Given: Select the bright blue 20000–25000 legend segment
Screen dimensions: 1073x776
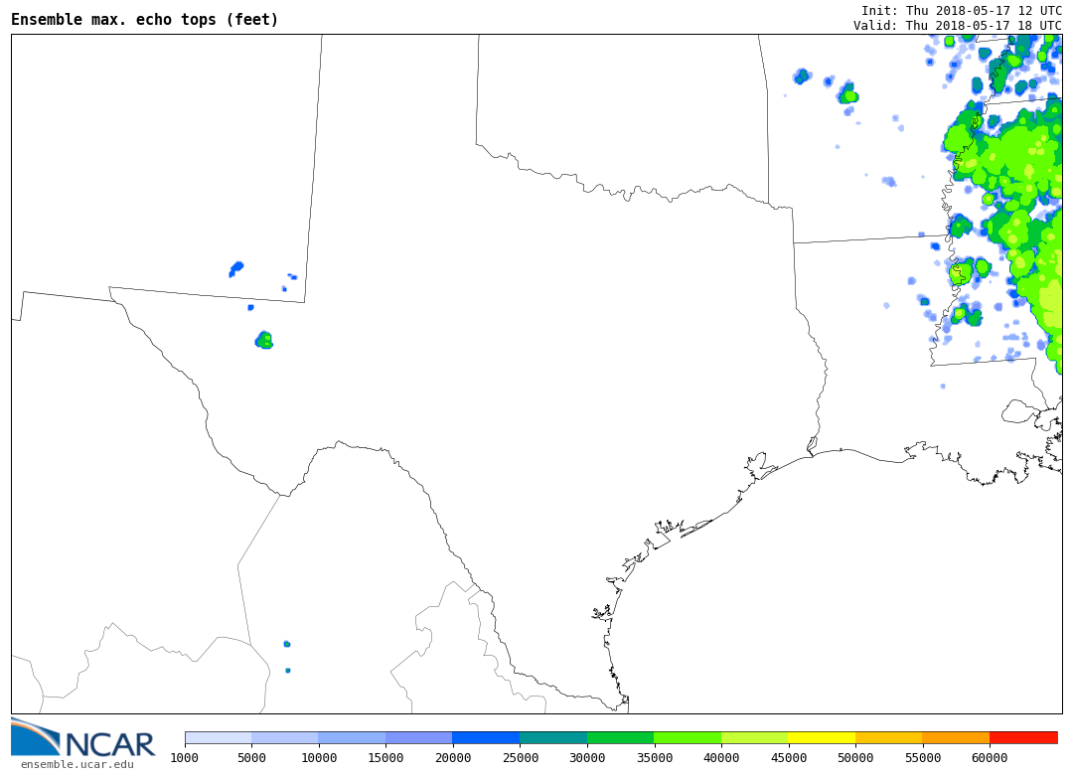Looking at the screenshot, I should pyautogui.click(x=486, y=737).
